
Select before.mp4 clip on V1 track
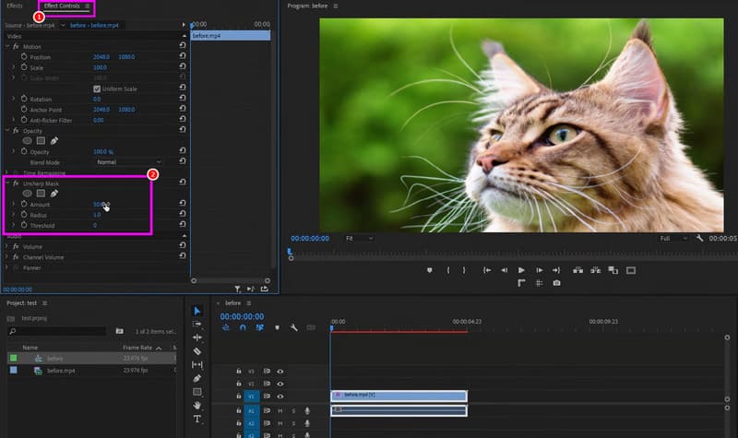399,397
